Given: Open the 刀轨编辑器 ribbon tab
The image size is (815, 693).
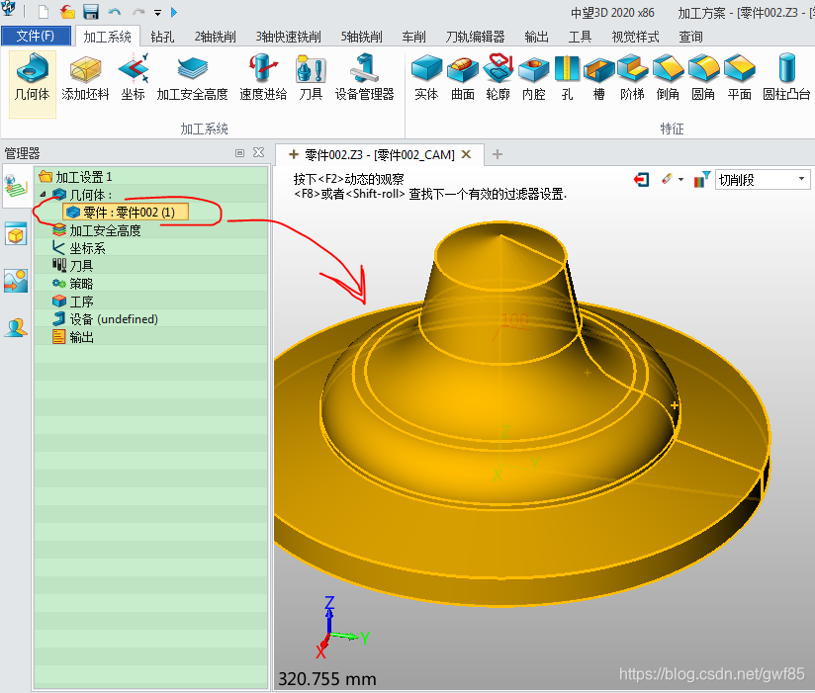Looking at the screenshot, I should pos(475,37).
